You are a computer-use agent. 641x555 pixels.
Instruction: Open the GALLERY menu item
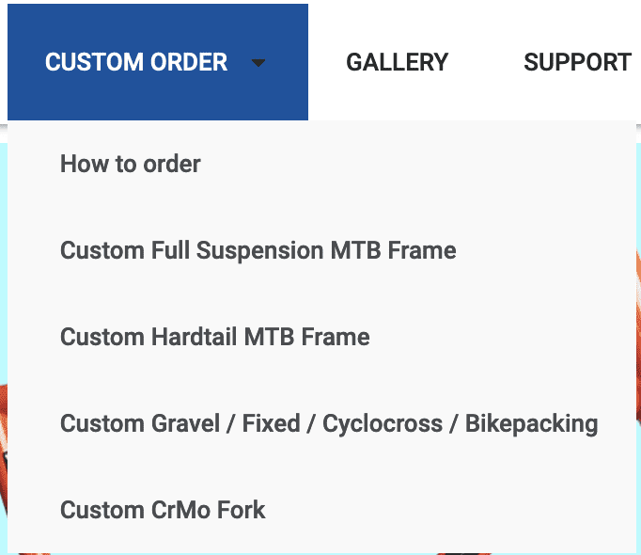pos(397,63)
